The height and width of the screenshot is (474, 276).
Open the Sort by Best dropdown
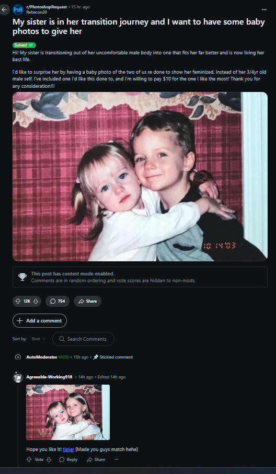tap(39, 339)
